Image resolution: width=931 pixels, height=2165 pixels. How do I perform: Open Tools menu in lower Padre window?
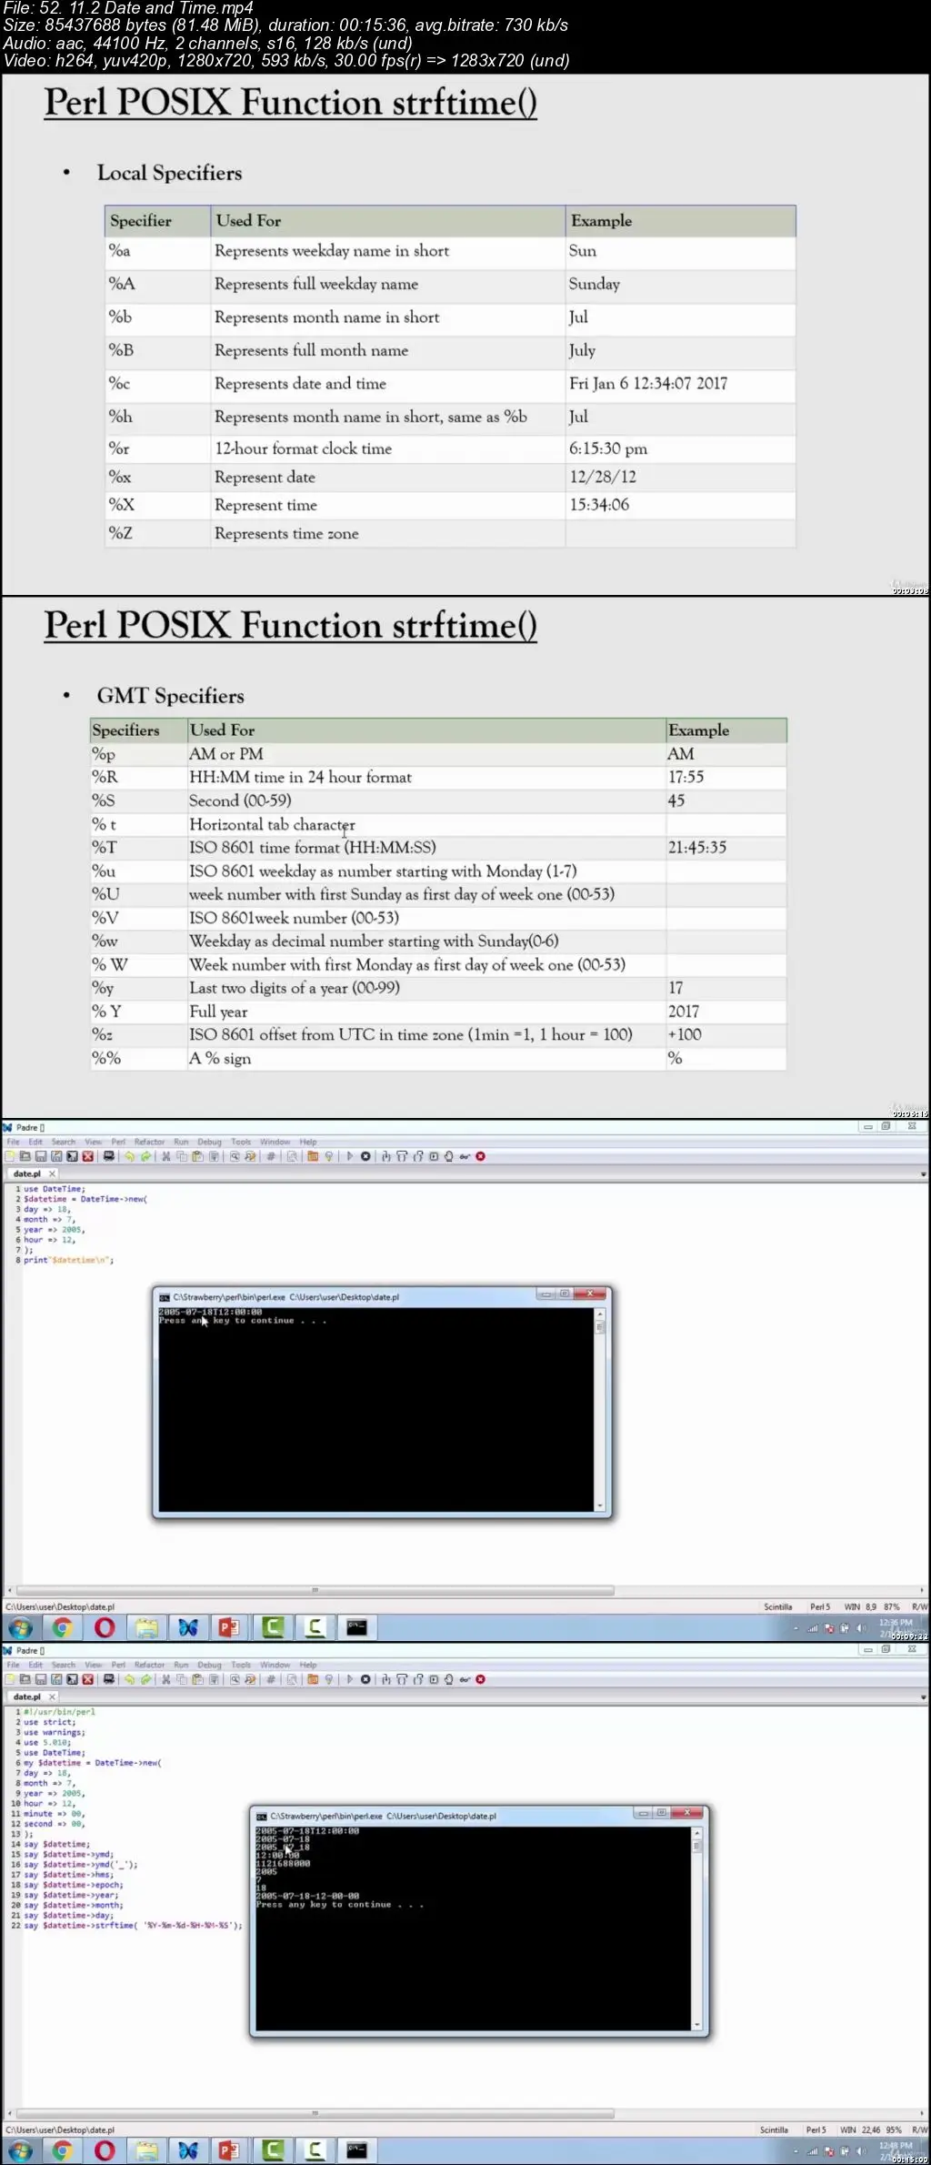(241, 1665)
